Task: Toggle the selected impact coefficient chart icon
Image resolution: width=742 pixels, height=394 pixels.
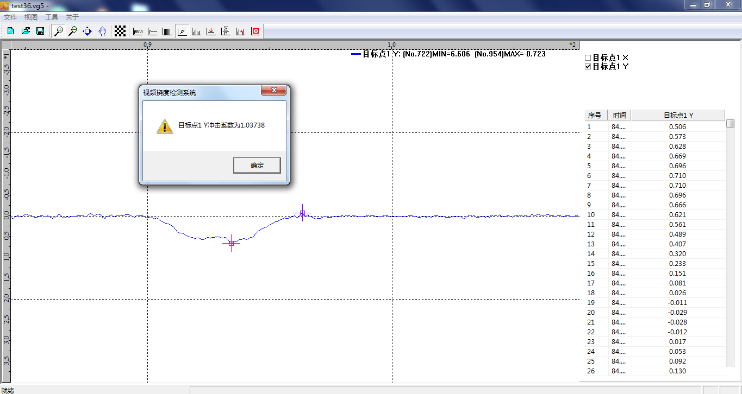Action: (x=182, y=31)
